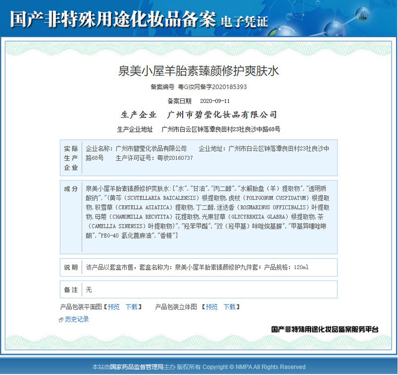This screenshot has width=398, height=375.
Task: Click the 企业名称 entry in actual producer box
Action: pyautogui.click(x=136, y=148)
